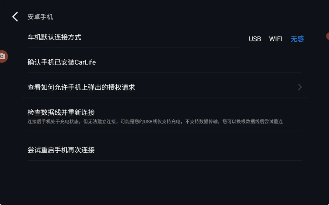The width and height of the screenshot is (329, 205).
Task: Click the divider under 检查数据线 description
Action: click(x=164, y=131)
